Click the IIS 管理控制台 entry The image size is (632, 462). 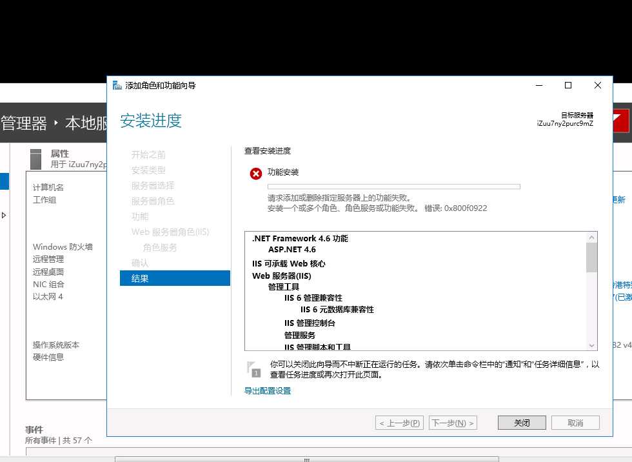(x=310, y=323)
